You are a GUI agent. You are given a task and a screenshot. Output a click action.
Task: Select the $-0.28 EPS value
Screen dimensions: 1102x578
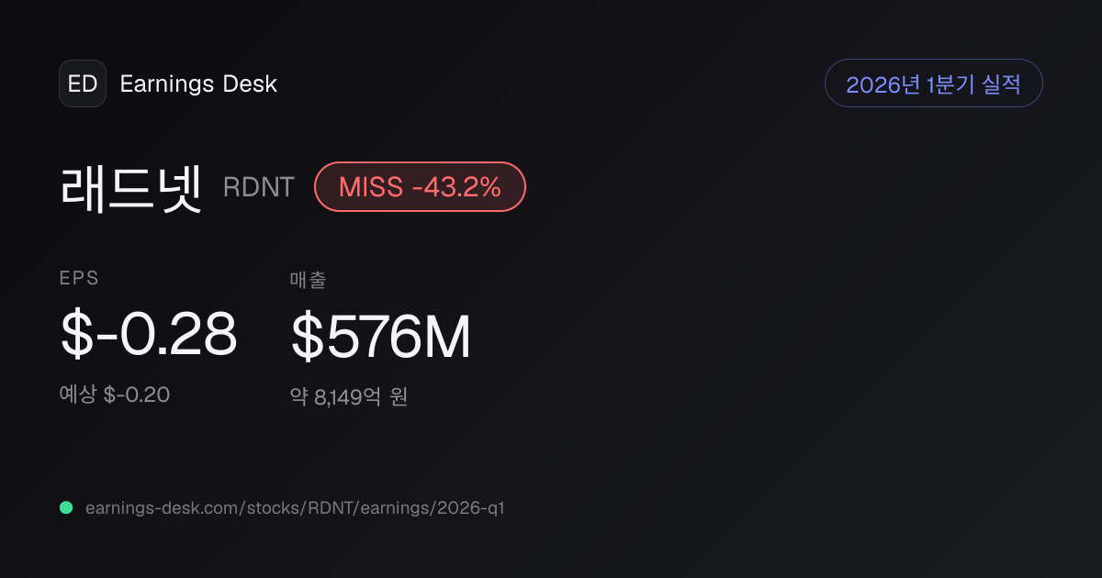(149, 334)
